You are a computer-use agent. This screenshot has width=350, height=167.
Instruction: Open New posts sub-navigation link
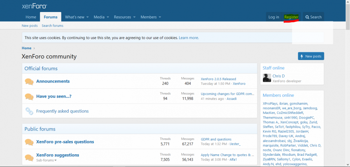[30, 26]
